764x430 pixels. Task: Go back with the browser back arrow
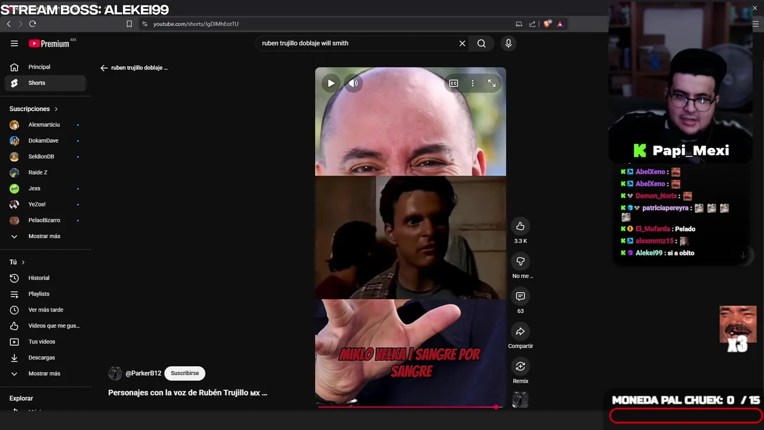(x=8, y=24)
